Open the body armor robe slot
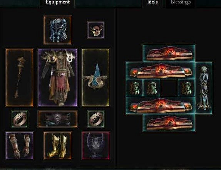The width and height of the screenshot is (221, 170). 58,77
